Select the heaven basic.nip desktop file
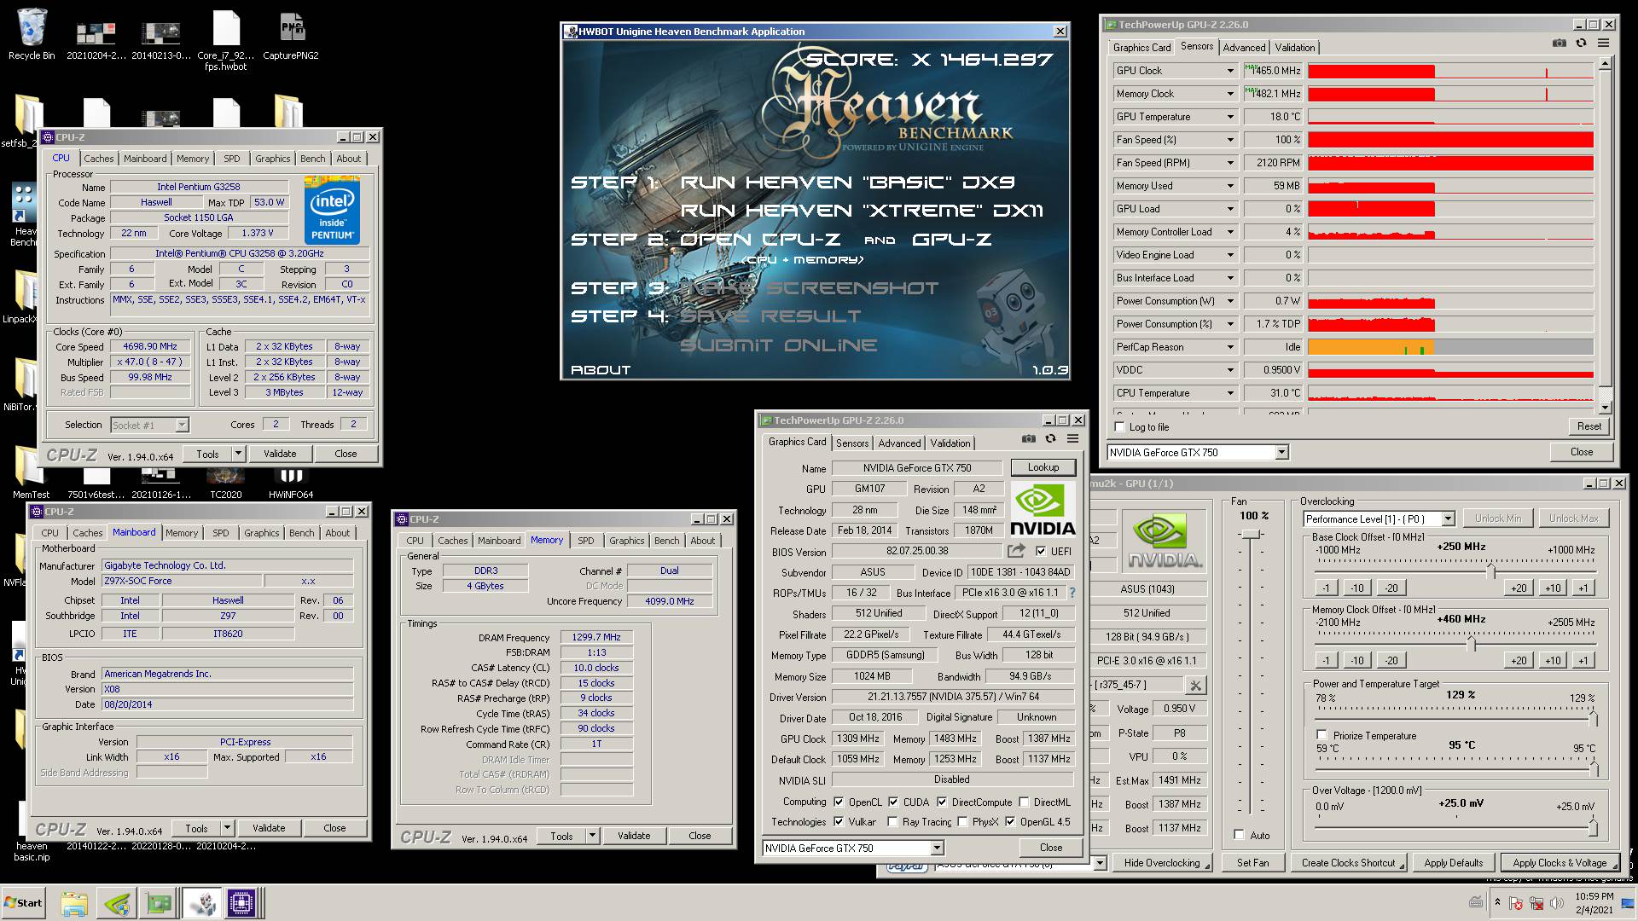This screenshot has width=1638, height=921. (x=32, y=827)
